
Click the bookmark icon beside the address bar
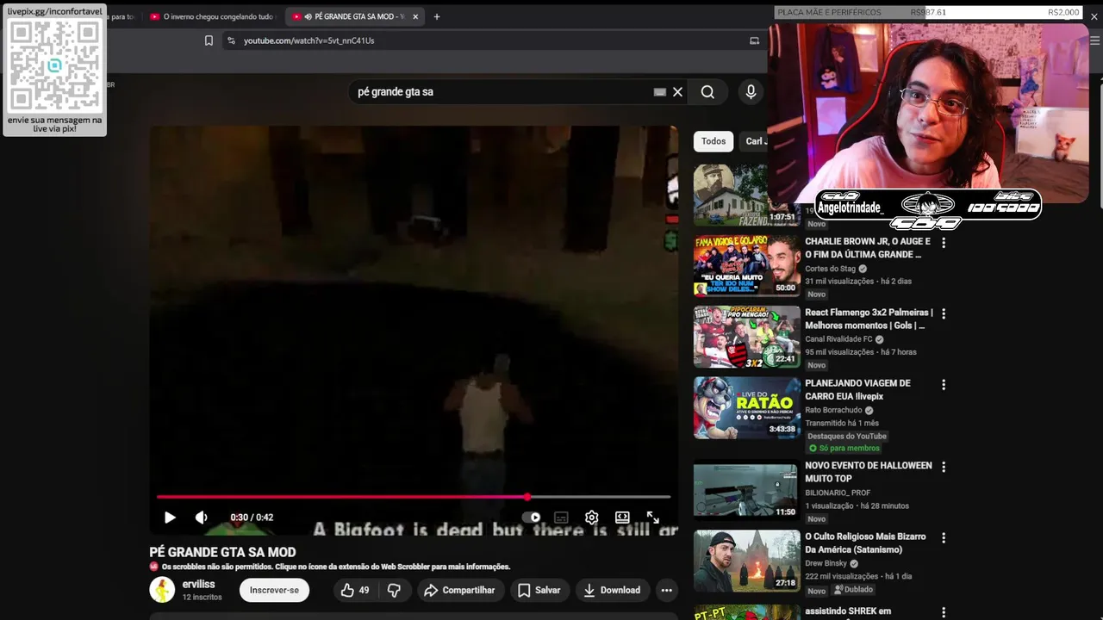point(209,40)
